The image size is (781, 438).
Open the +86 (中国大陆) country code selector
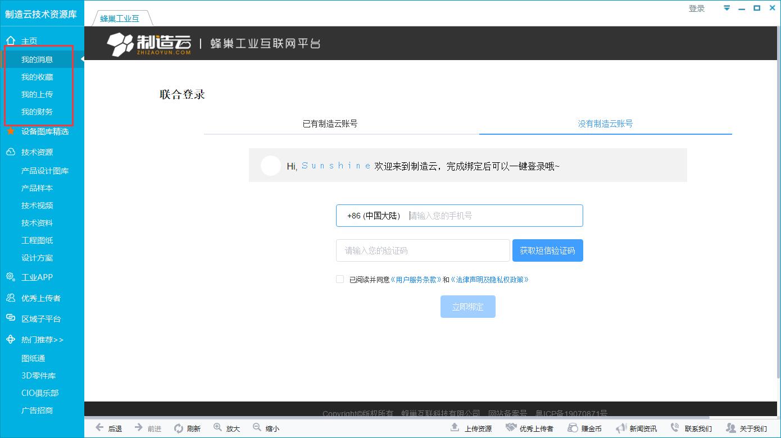(x=374, y=216)
